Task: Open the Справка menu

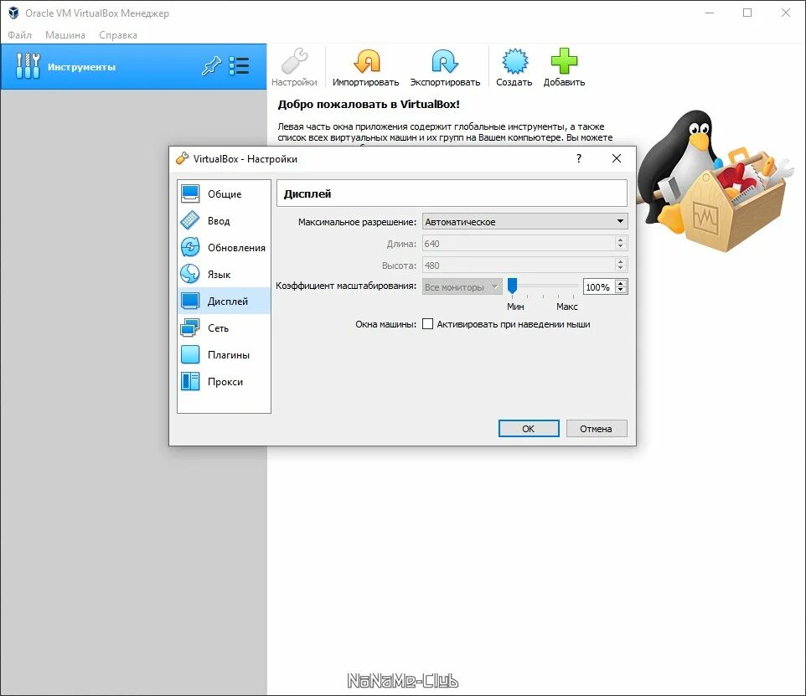Action: (x=118, y=35)
